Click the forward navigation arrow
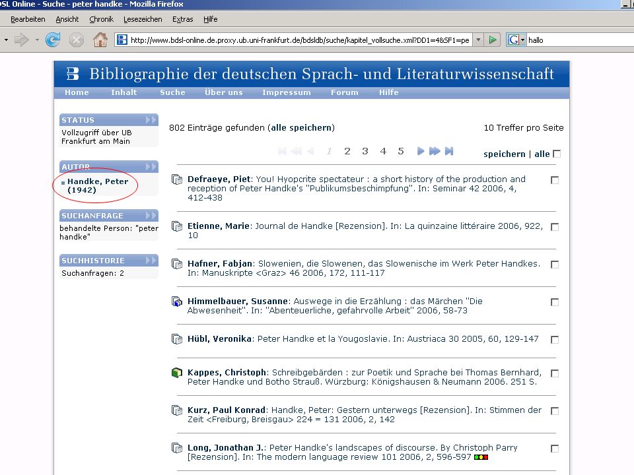 pyautogui.click(x=21, y=40)
